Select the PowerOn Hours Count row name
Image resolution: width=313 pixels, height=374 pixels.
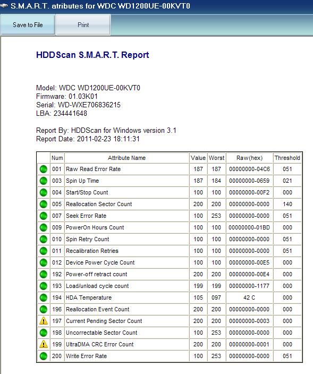tap(95, 227)
